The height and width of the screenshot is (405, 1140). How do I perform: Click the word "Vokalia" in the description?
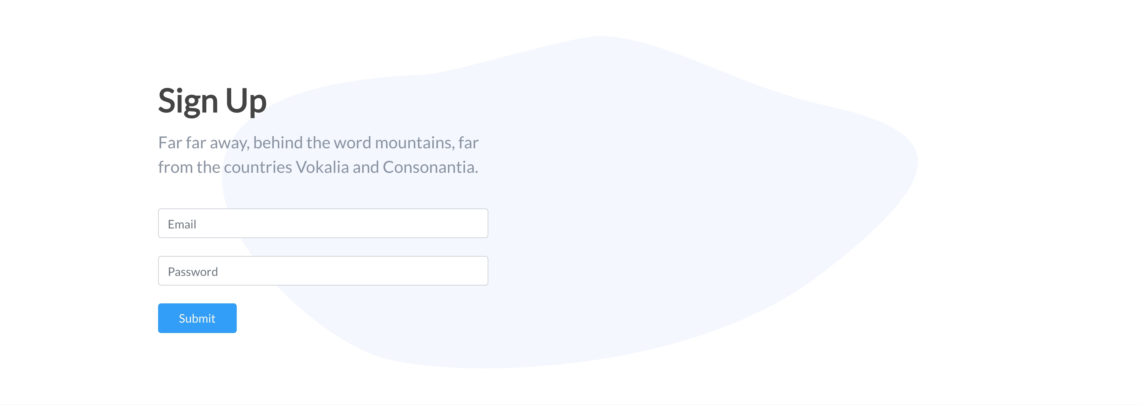pos(322,167)
